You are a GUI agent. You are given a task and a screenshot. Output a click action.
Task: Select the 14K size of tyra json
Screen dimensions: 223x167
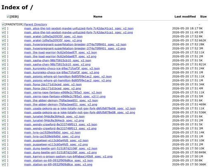click(x=202, y=132)
